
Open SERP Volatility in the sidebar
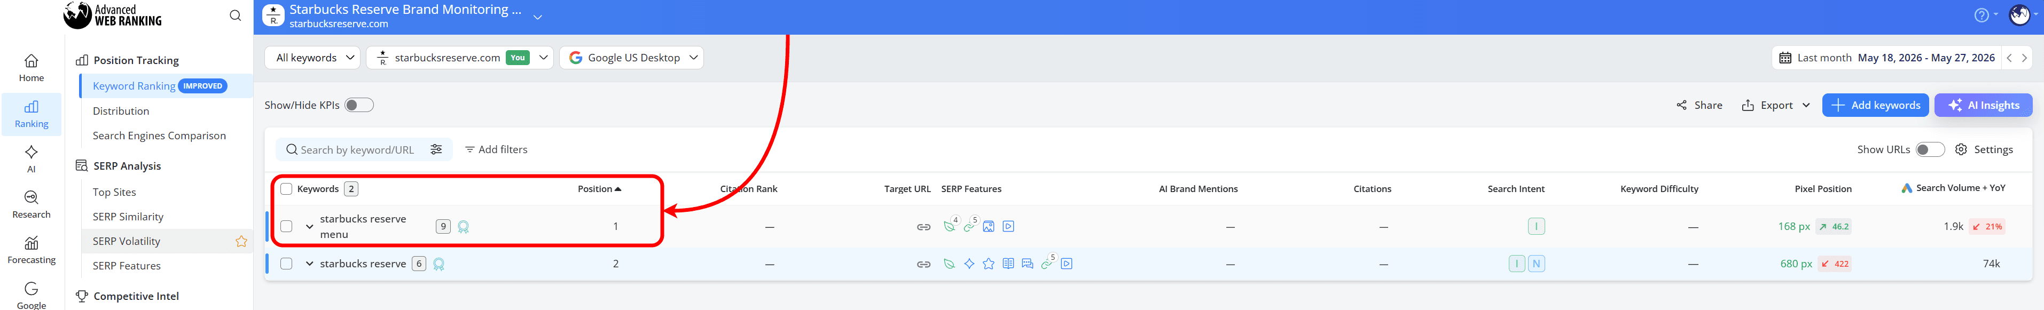tap(126, 241)
